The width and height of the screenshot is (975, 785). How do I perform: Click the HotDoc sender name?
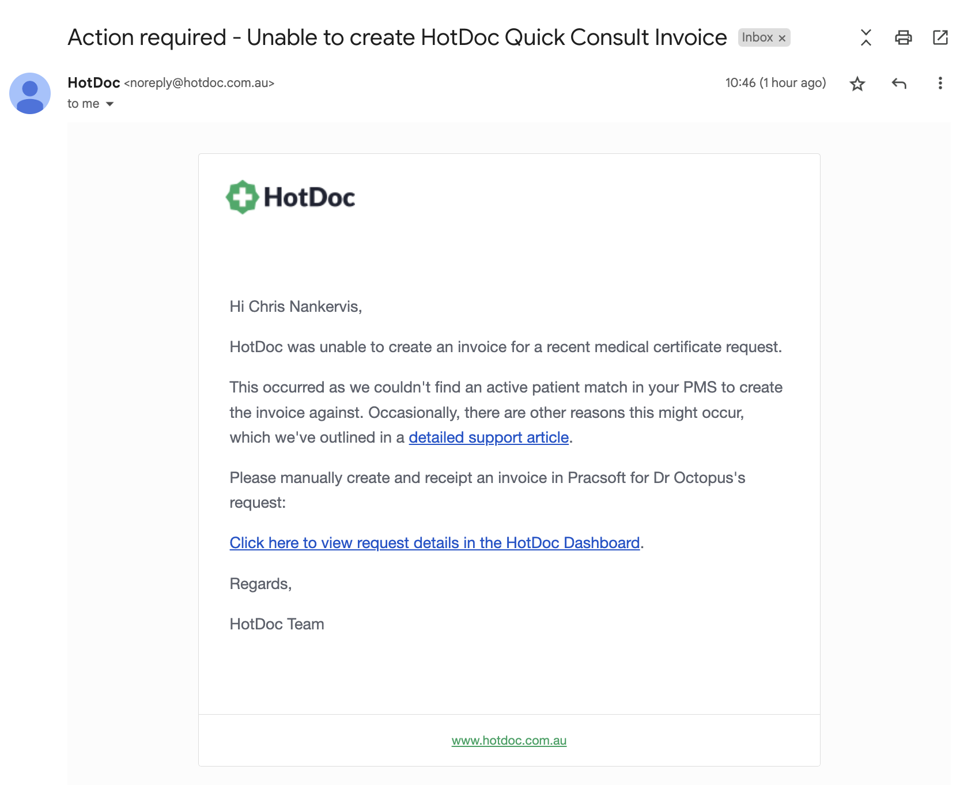(x=94, y=83)
